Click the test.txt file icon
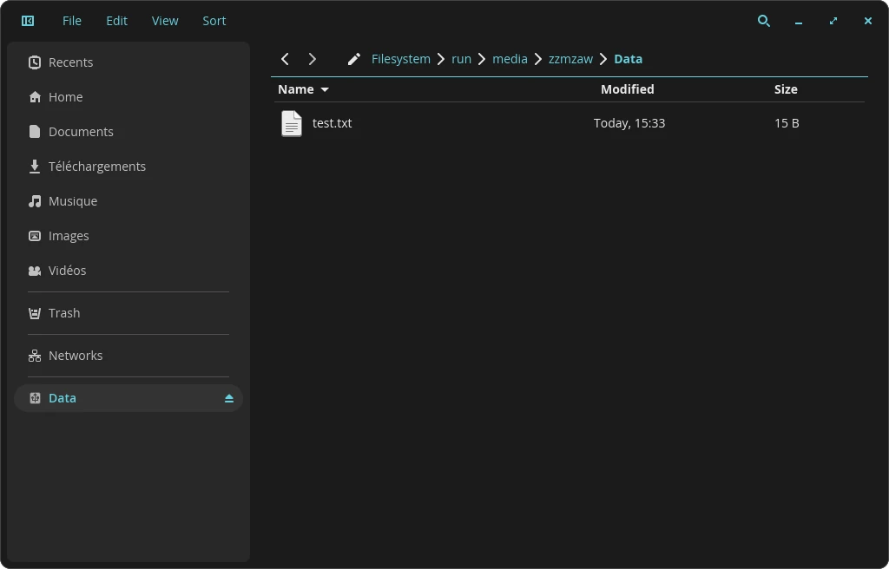This screenshot has height=569, width=889. tap(292, 123)
